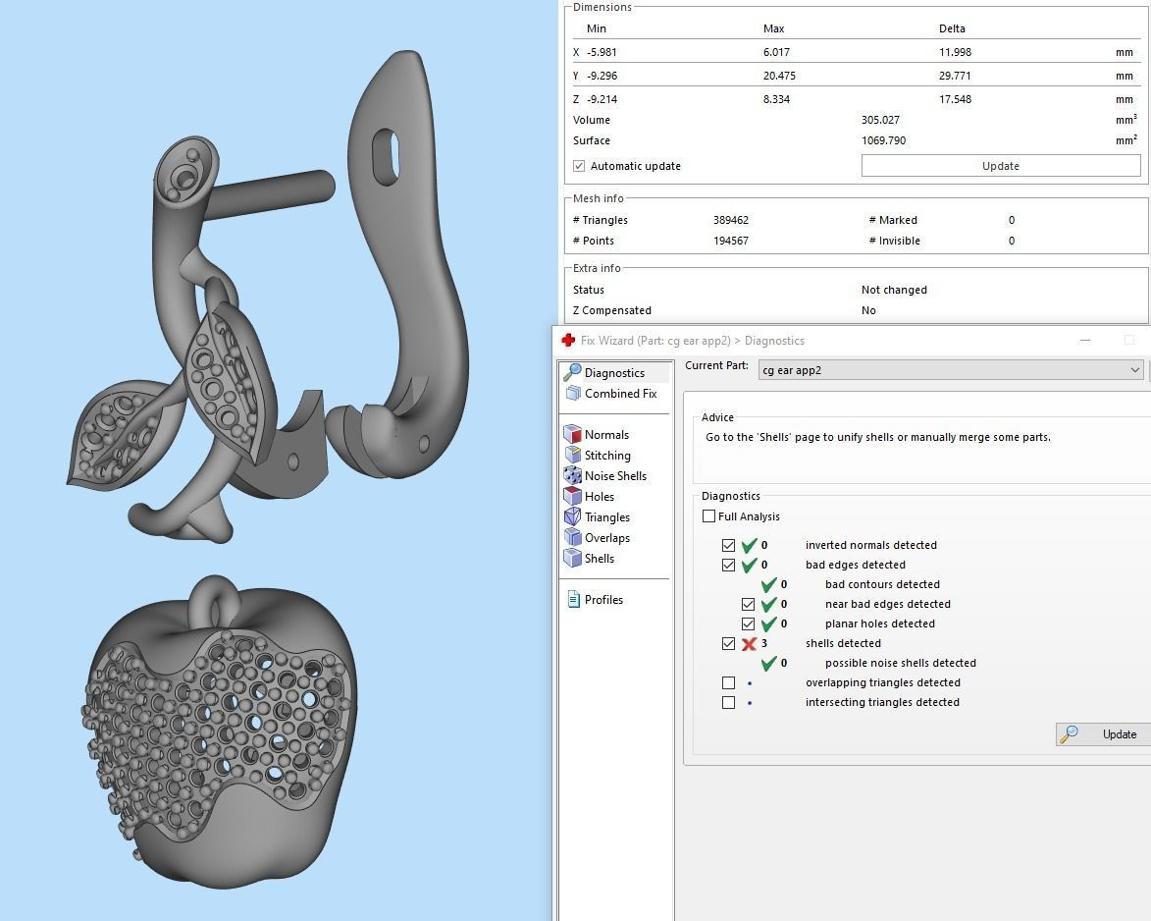
Task: Click green checkmark beside inverted normals detected
Action: tap(749, 545)
